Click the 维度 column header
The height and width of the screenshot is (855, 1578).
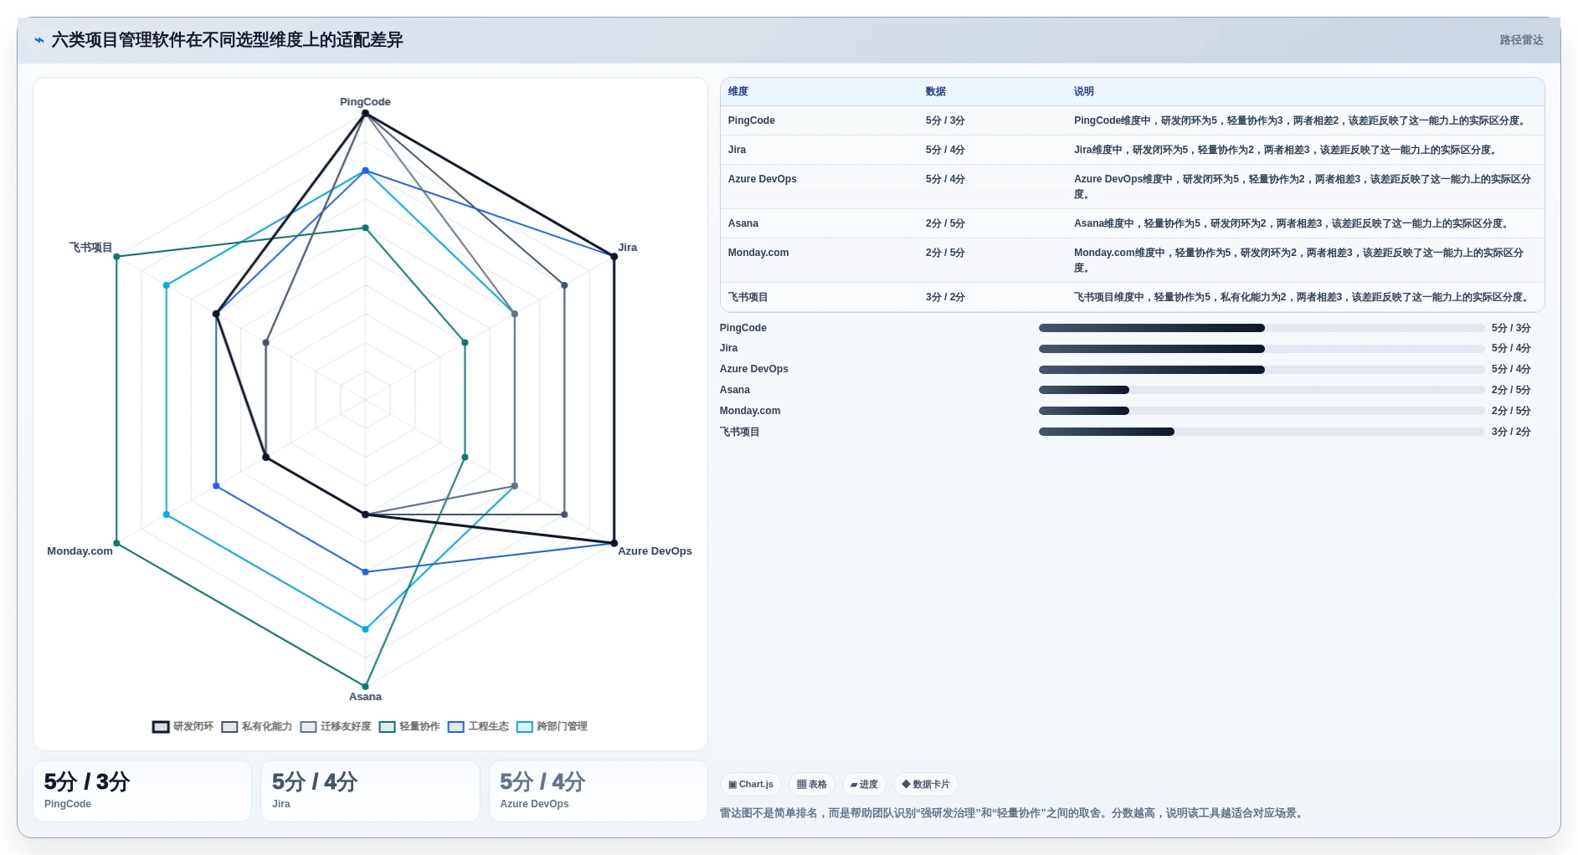(x=738, y=91)
